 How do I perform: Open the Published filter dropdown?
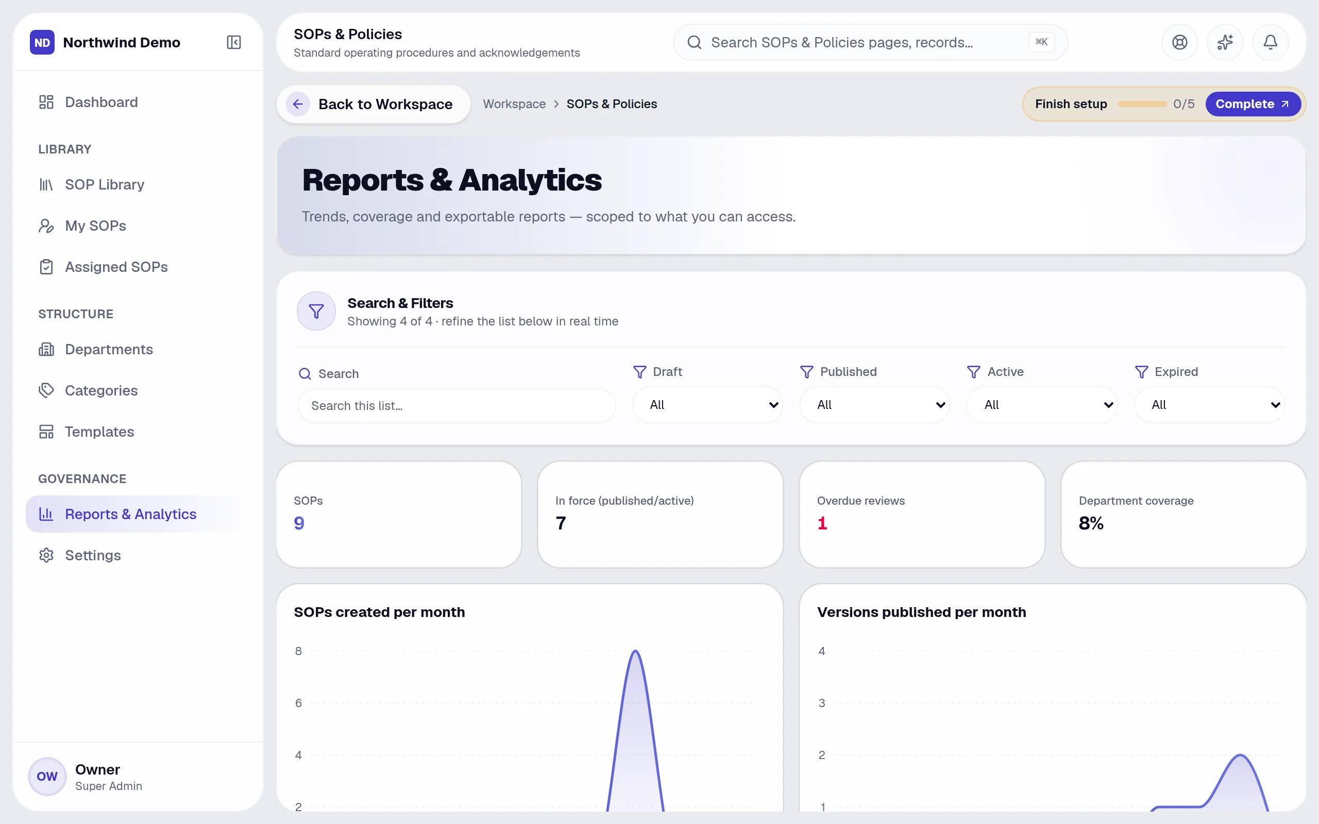pos(874,405)
